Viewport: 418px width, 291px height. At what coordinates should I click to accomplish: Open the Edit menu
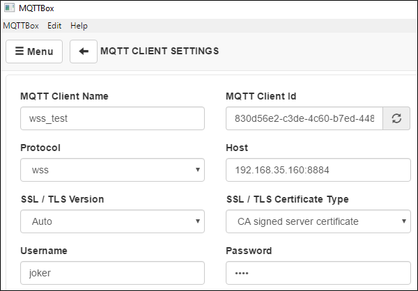pyautogui.click(x=54, y=26)
